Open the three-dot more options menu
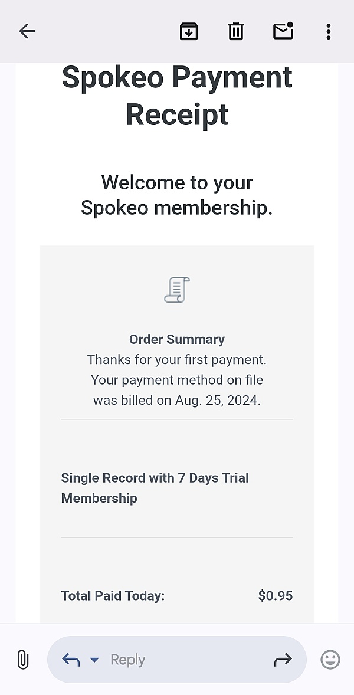Screen dimensions: 354x695 click(x=329, y=31)
